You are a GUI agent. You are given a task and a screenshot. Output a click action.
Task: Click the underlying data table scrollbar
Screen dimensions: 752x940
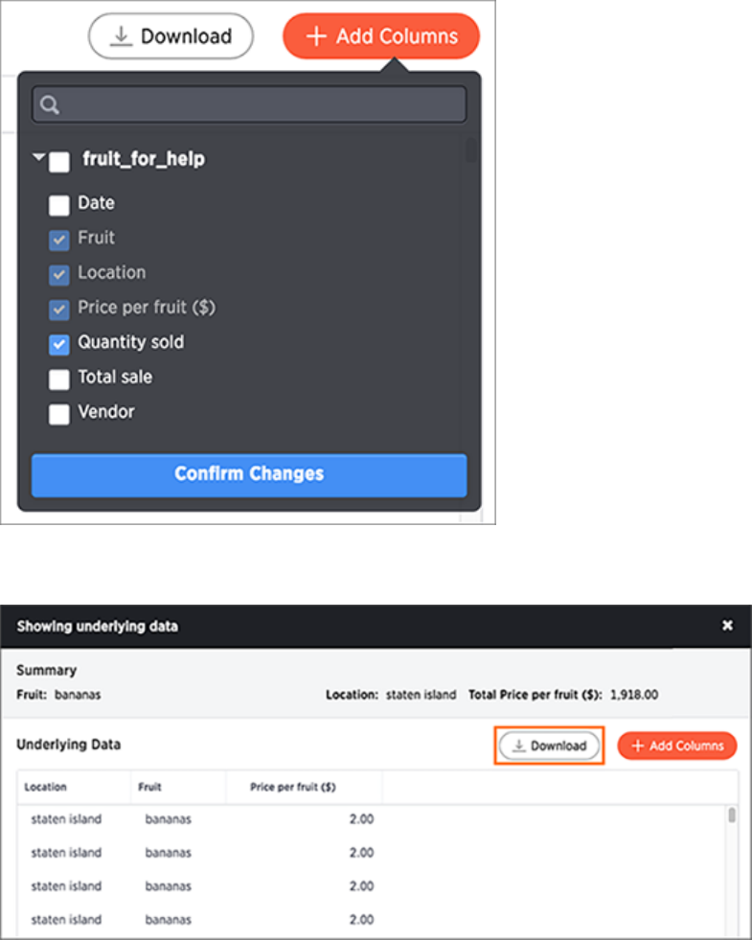pos(732,815)
